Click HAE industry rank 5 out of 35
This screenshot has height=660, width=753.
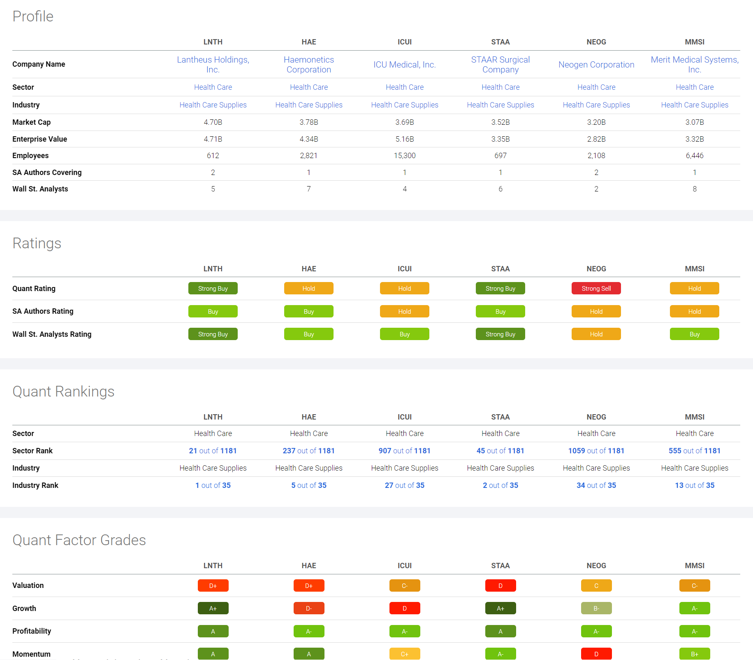tap(309, 485)
